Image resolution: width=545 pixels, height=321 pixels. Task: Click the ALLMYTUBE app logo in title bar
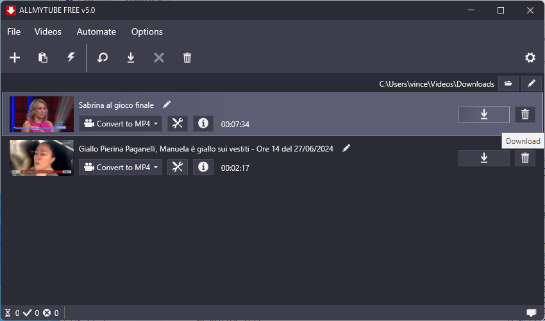pos(11,10)
